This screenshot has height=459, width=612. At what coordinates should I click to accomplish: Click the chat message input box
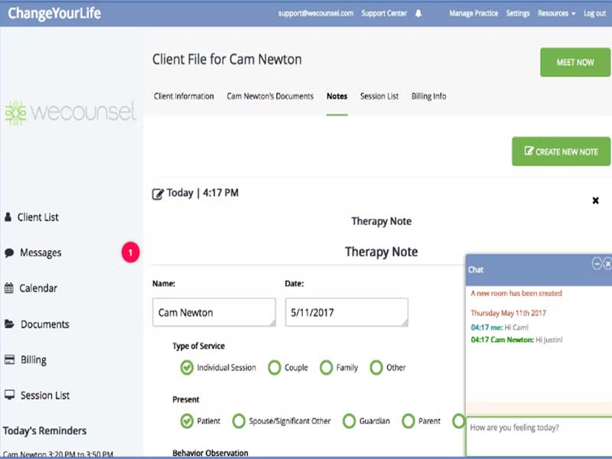pyautogui.click(x=539, y=436)
